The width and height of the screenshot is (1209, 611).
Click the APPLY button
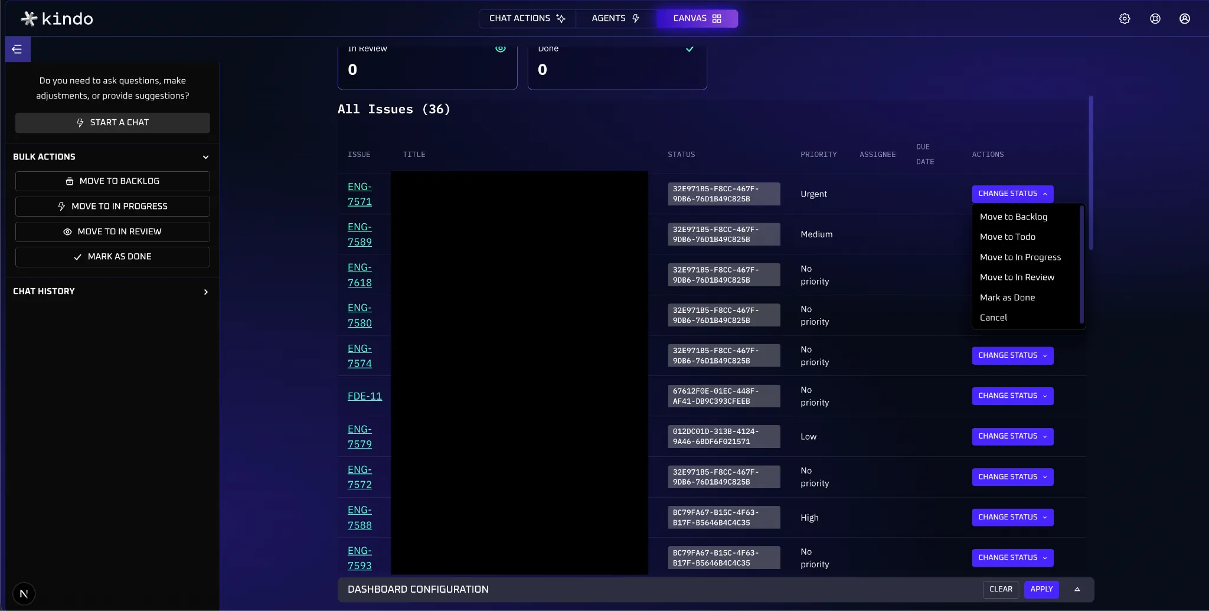1041,589
